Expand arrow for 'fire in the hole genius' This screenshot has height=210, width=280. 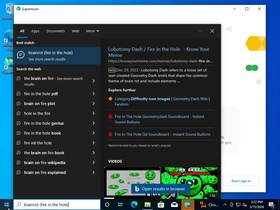tap(94, 123)
